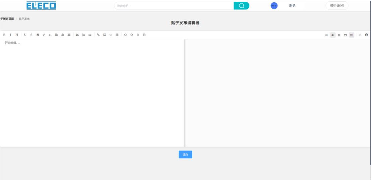Undo the last edit
Viewport: 372px width, 180px height.
125,35
